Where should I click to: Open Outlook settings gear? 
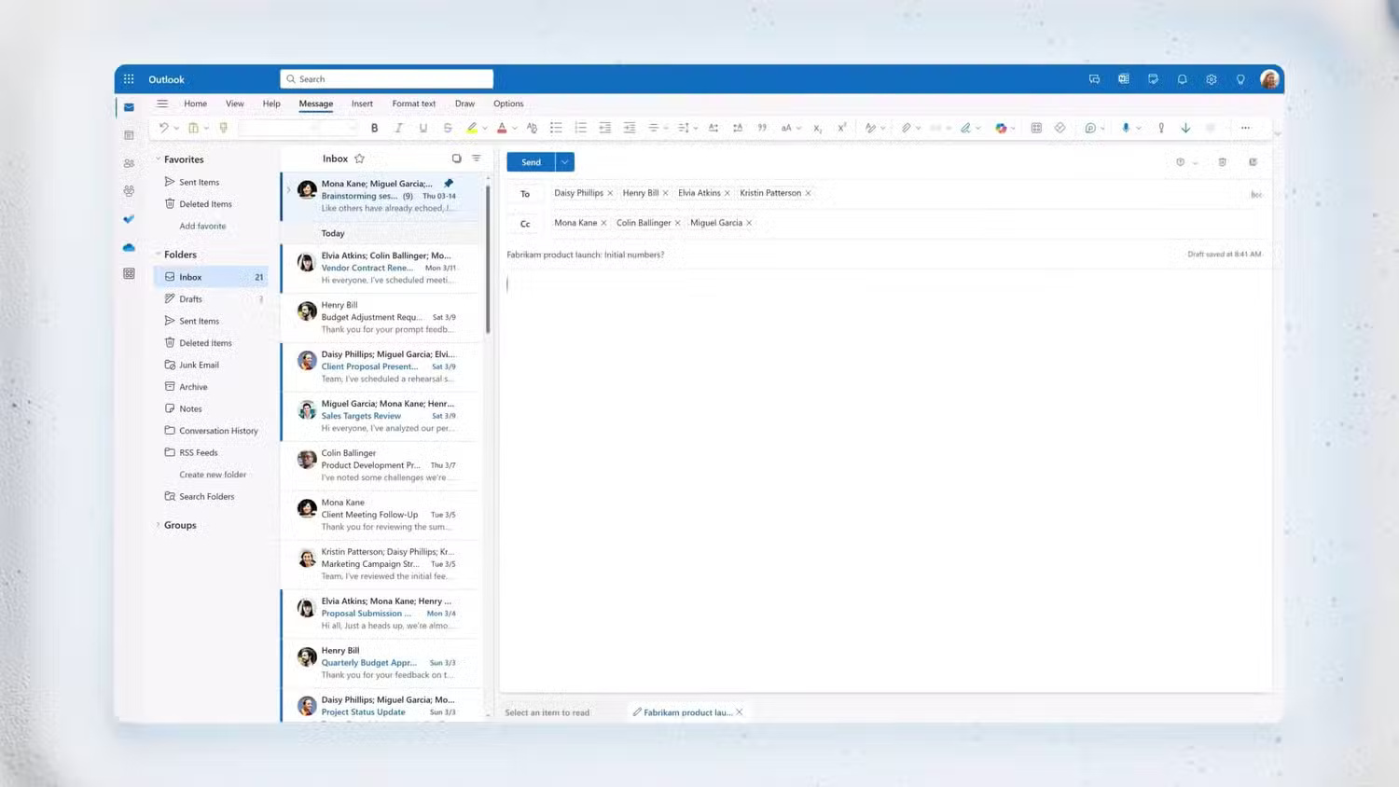coord(1211,79)
